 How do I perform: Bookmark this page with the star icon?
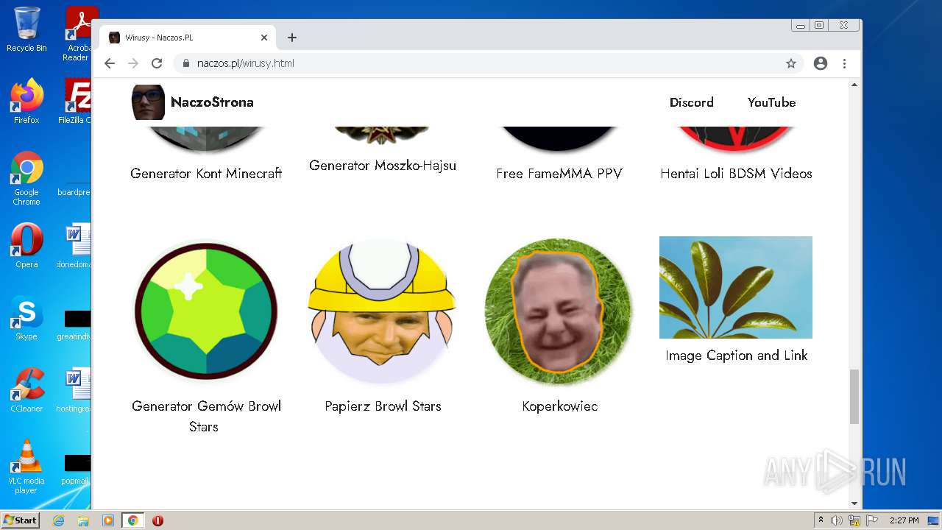click(791, 63)
